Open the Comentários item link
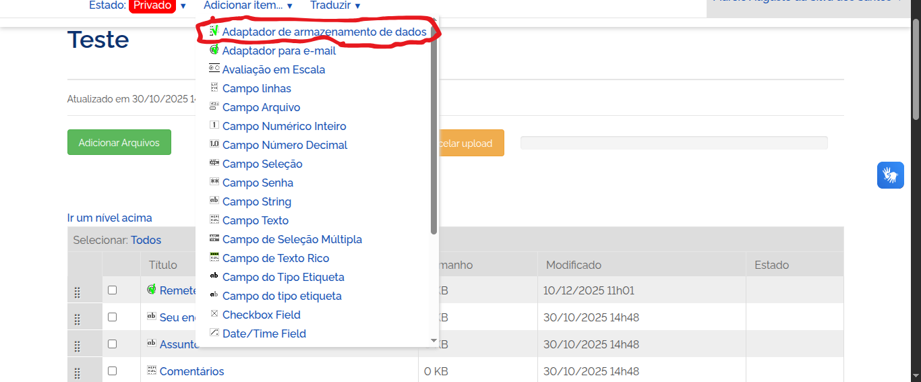 point(191,371)
